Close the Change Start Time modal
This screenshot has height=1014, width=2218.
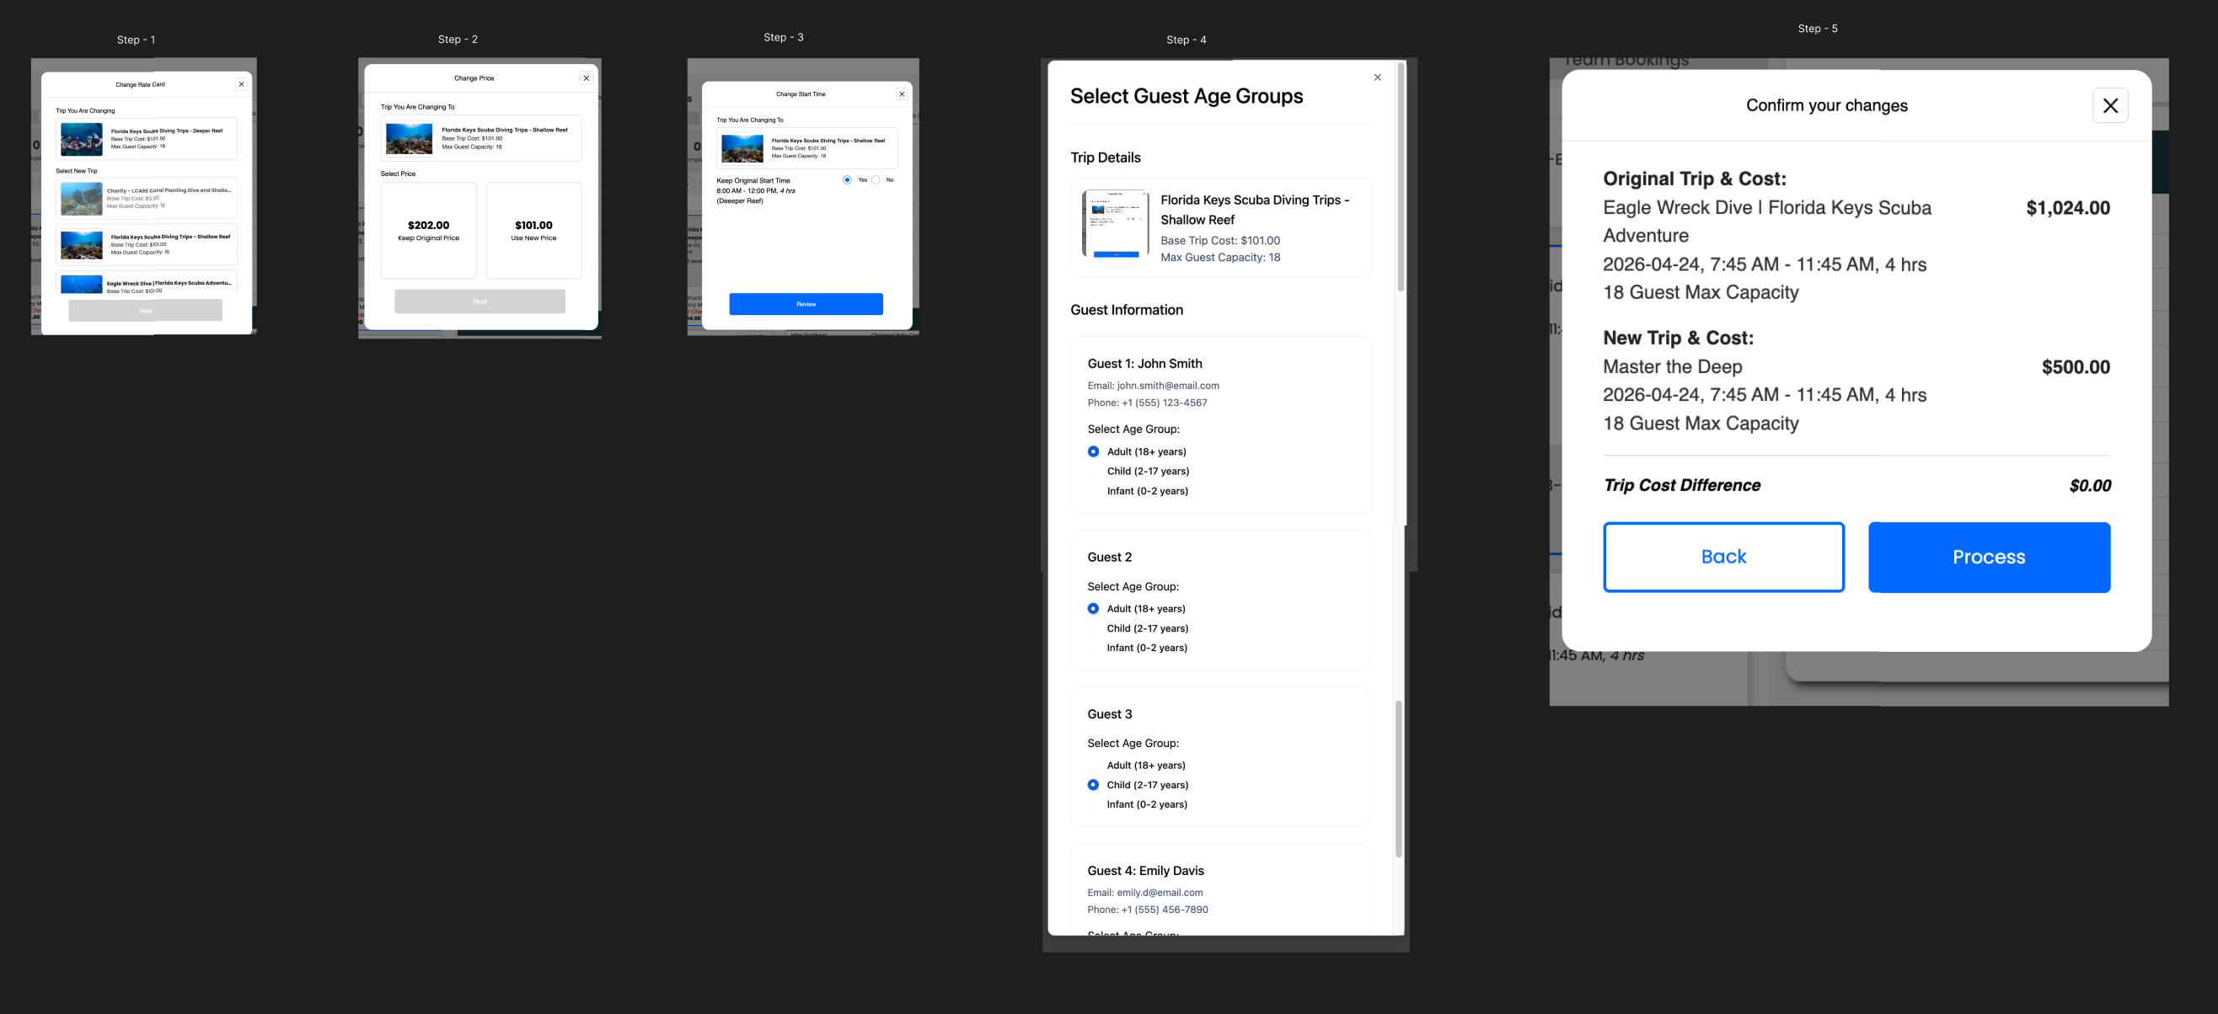pyautogui.click(x=902, y=93)
